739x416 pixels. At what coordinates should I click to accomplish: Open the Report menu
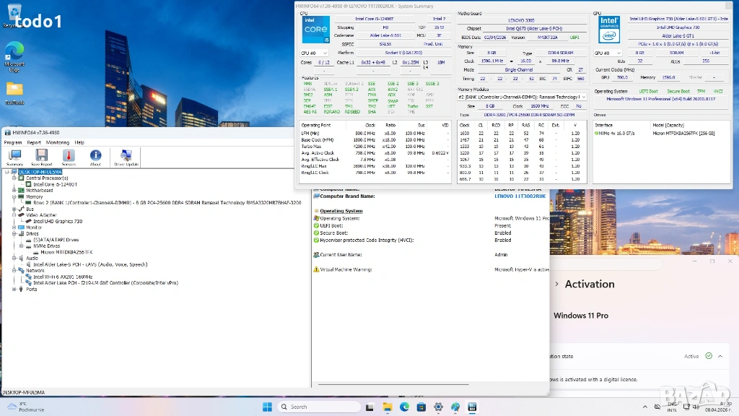pos(34,142)
